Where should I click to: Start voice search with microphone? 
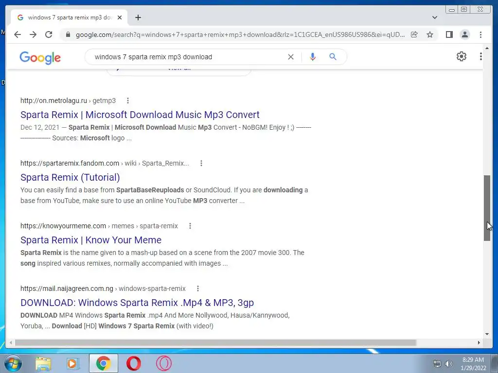click(313, 57)
